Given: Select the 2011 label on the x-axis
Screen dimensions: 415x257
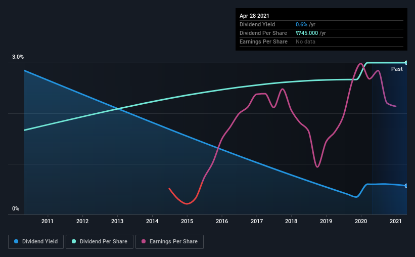Looking at the screenshot, I should (48, 221).
